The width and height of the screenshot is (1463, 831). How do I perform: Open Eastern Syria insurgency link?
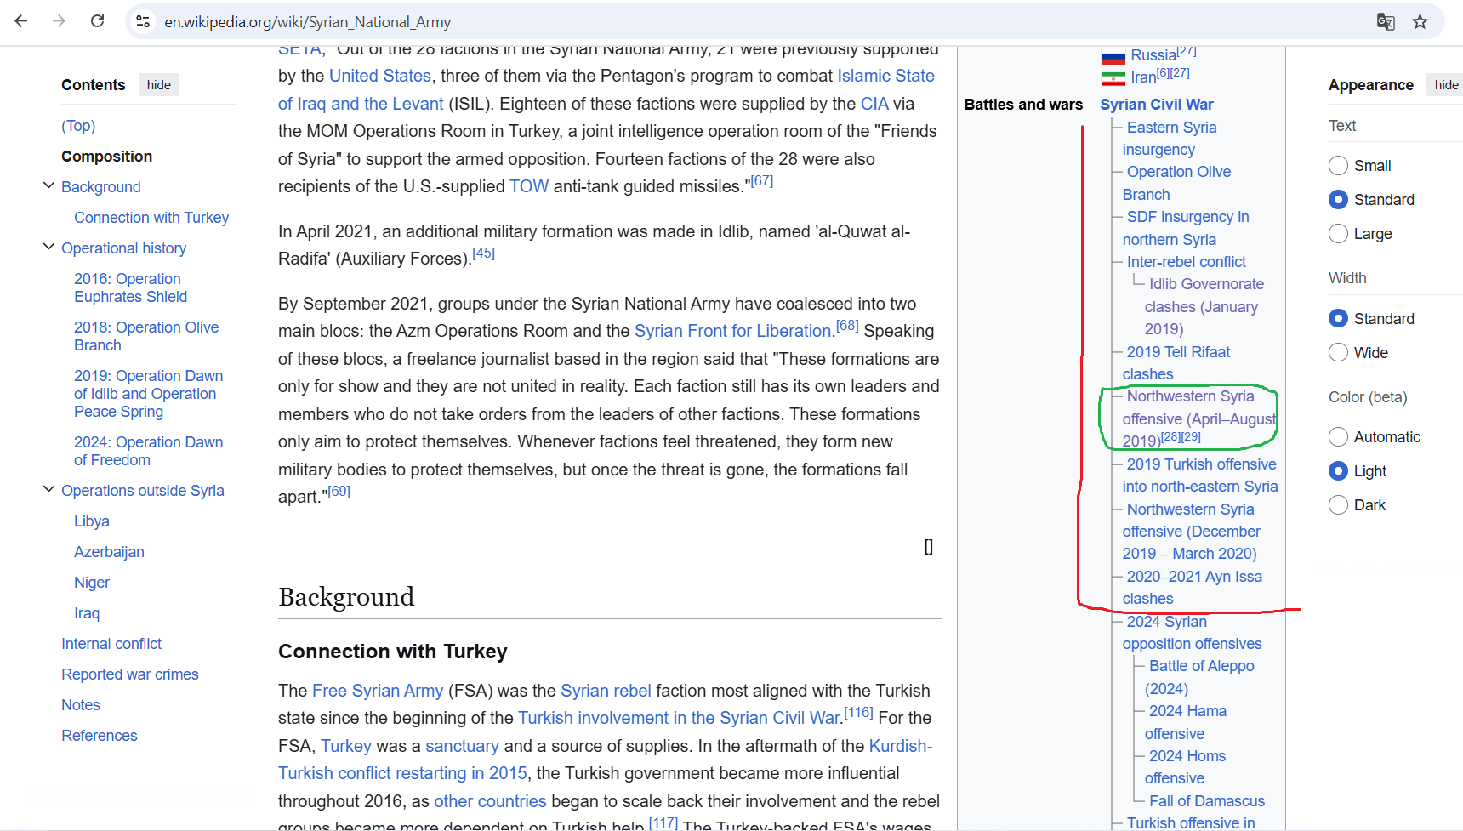point(1170,138)
